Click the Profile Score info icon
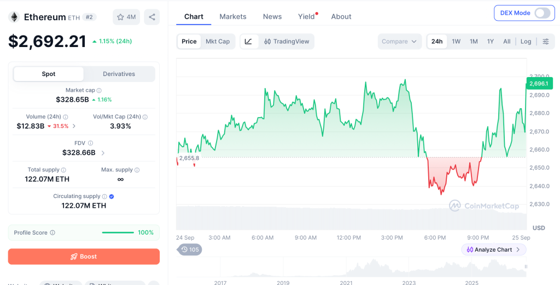 (x=52, y=232)
